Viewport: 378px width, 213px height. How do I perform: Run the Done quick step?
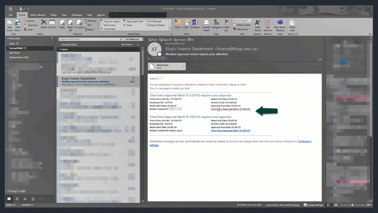(x=128, y=25)
